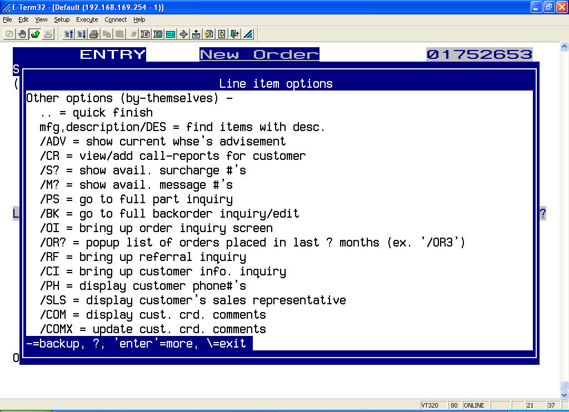
Task: Click the E-Term striped logo toolbar icon
Action: tap(248, 34)
